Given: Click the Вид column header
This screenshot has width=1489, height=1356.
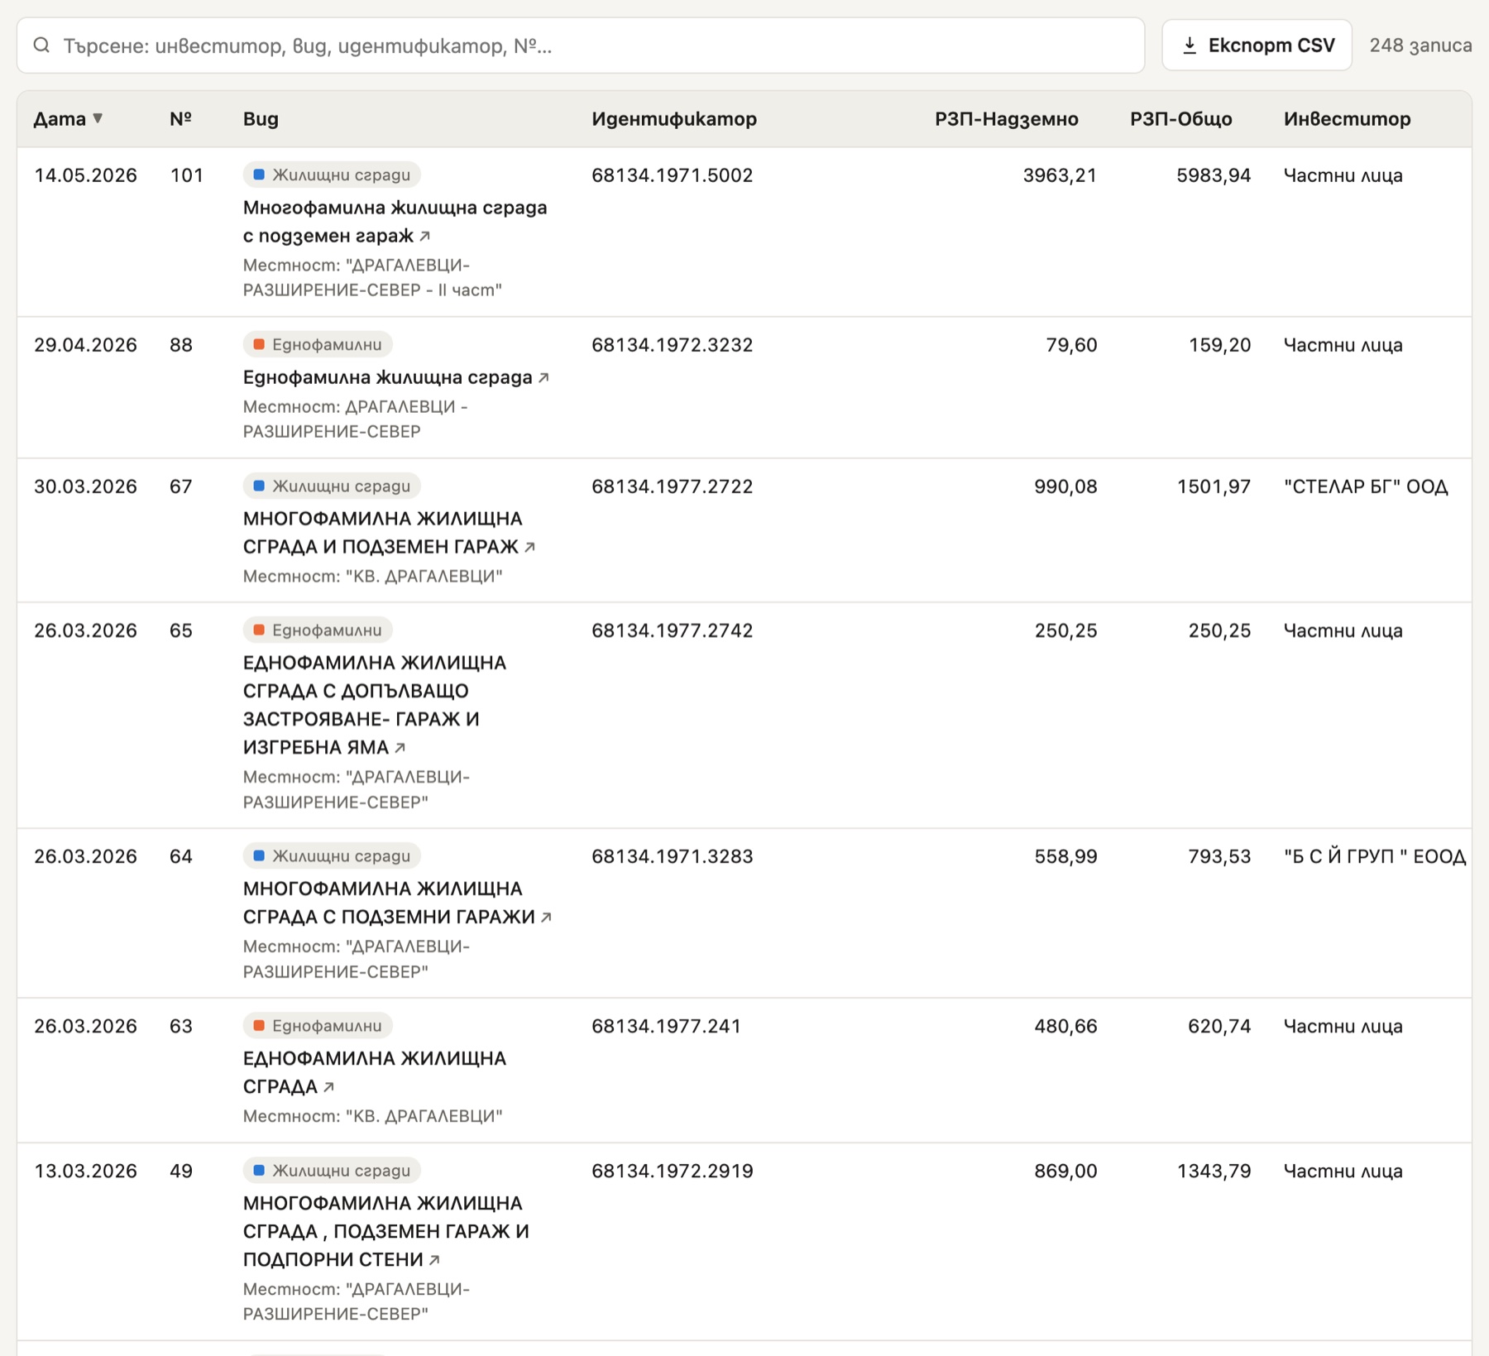Looking at the screenshot, I should (x=261, y=119).
